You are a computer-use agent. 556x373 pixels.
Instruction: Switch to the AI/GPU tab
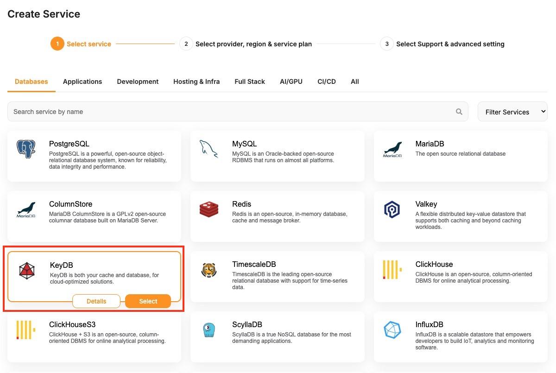point(291,82)
